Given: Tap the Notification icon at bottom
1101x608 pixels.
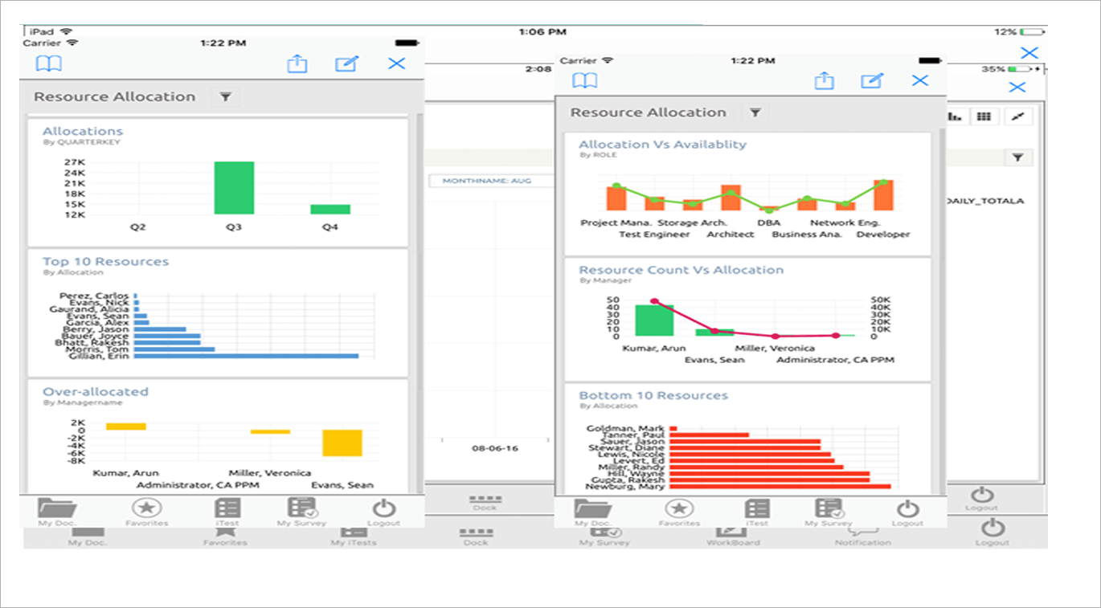Looking at the screenshot, I should [x=864, y=532].
